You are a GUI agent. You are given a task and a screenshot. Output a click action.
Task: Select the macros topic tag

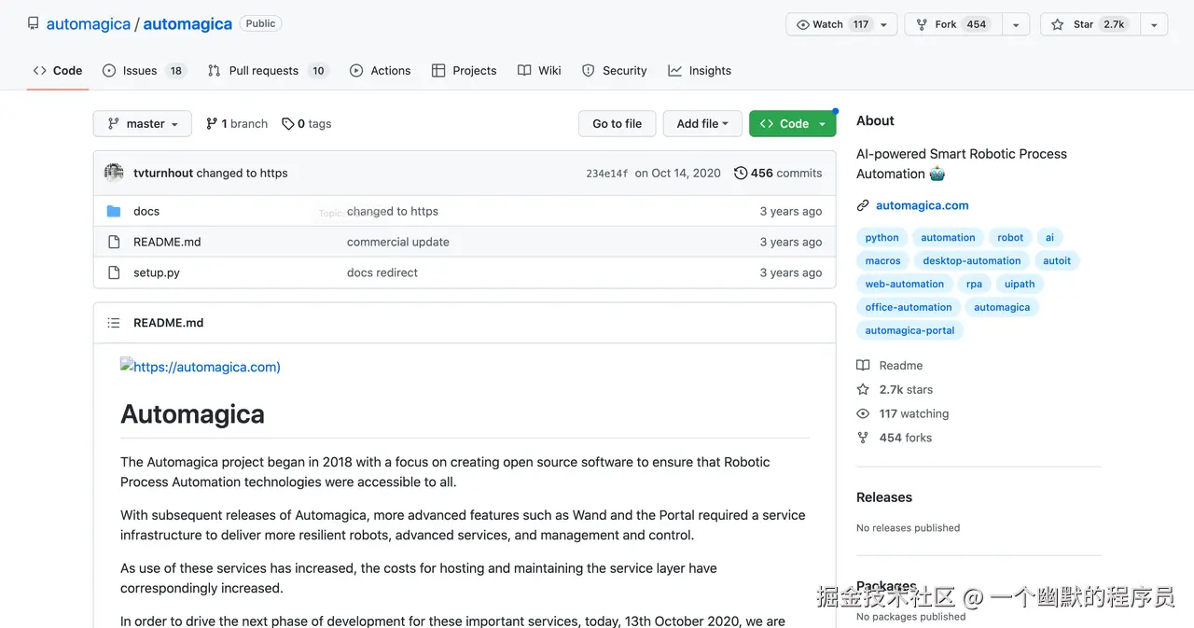(882, 260)
